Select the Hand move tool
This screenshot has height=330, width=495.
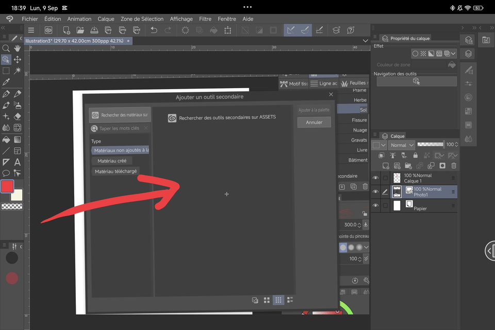18,48
